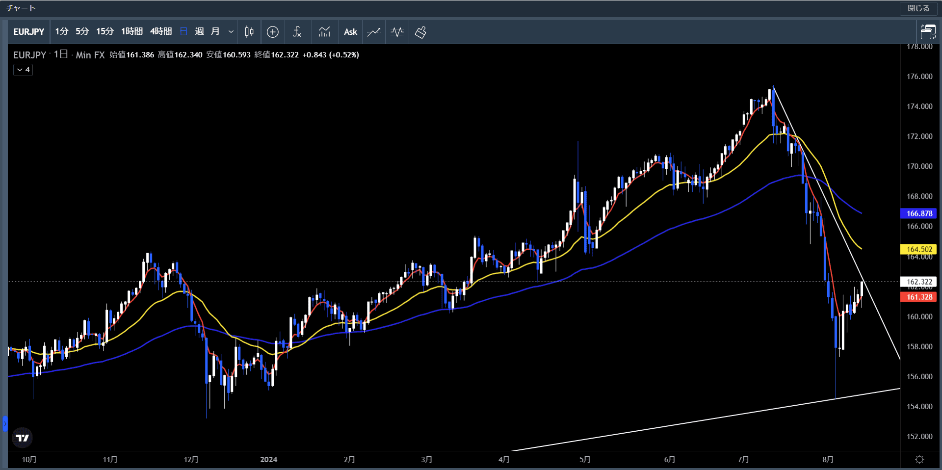Open the candlestick chart style menu
The width and height of the screenshot is (942, 470).
coord(249,32)
